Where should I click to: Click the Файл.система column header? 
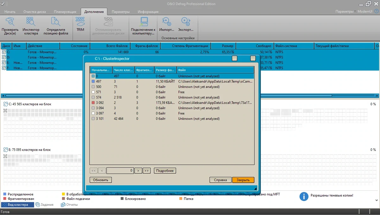click(294, 46)
